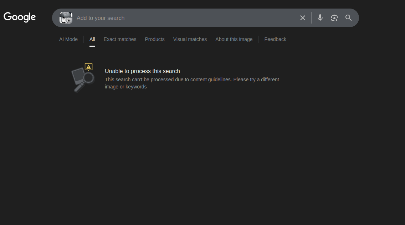Submit search with magnifying glass icon
This screenshot has width=405, height=225.
point(348,18)
